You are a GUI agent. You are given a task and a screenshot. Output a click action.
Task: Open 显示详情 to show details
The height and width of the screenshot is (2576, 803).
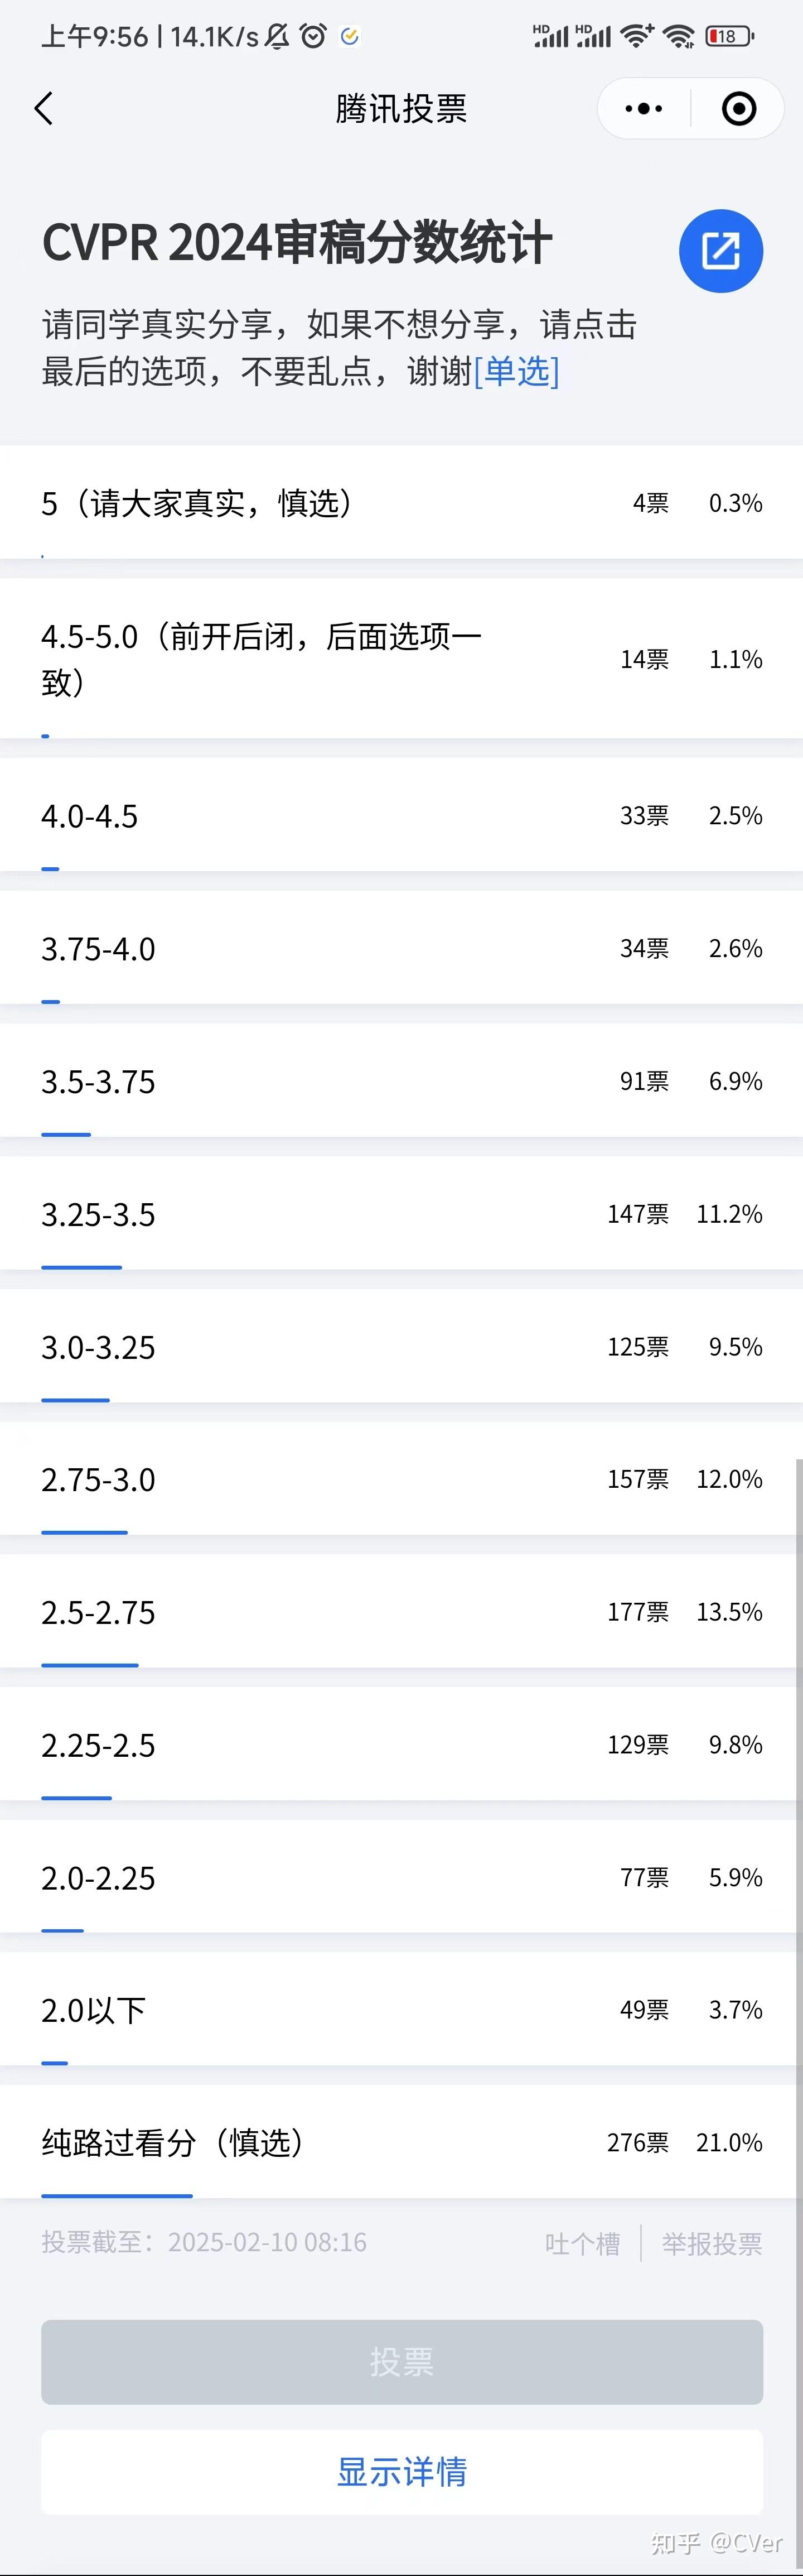point(401,2472)
